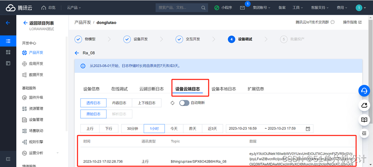Screen dimensions: 373x167
Task: Expand the 费用 dropdown
Action: (x=342, y=8)
